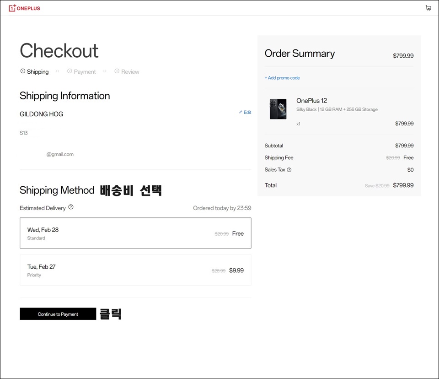Click the Edit shipping information link

click(x=245, y=112)
